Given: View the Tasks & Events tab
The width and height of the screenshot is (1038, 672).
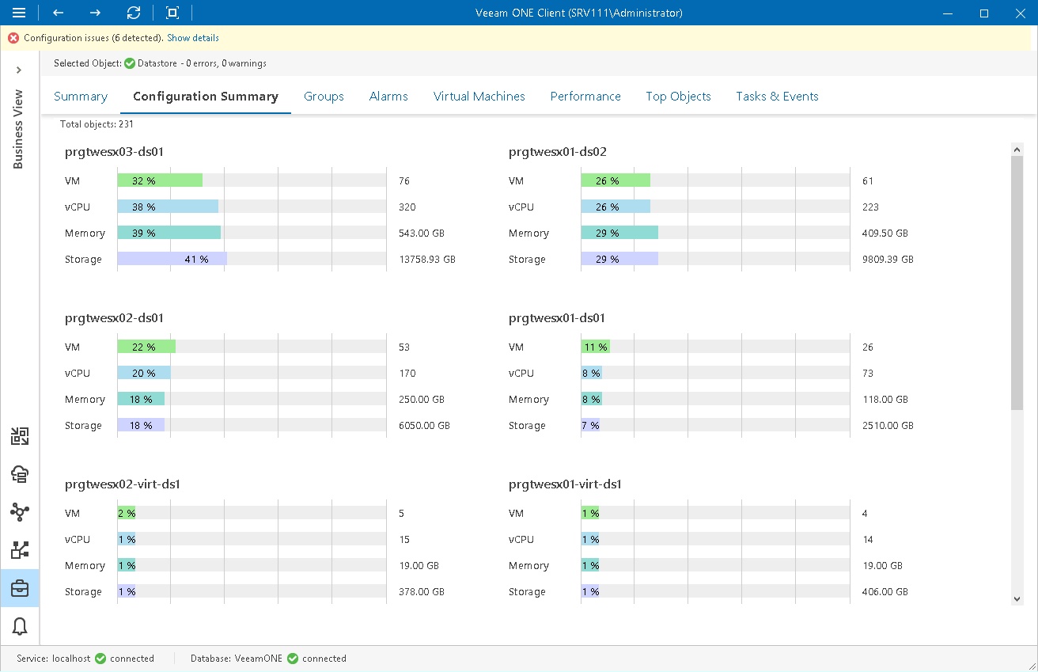Looking at the screenshot, I should click(x=777, y=96).
